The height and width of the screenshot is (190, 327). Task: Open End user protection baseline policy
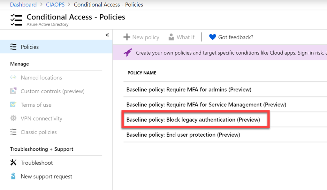(183, 135)
